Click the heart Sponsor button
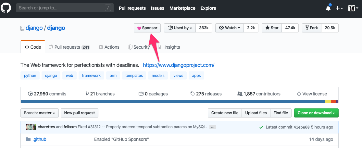Viewport: 362px width, 148px height. tap(147, 28)
